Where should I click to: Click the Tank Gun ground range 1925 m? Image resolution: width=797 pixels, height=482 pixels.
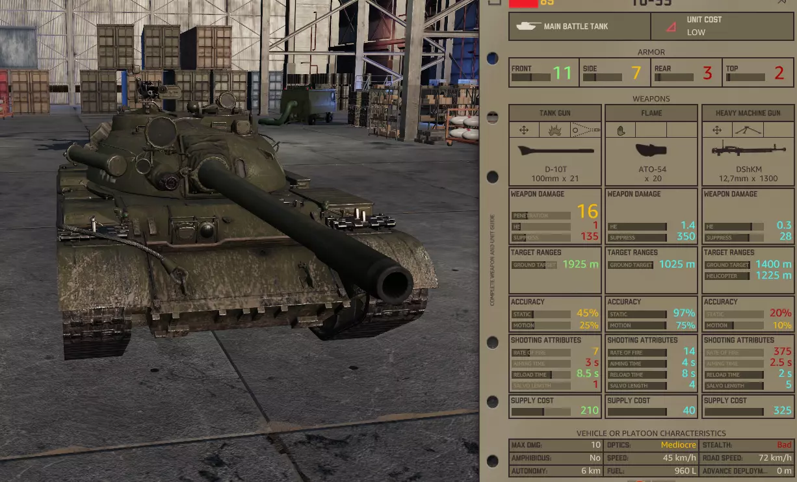point(581,264)
